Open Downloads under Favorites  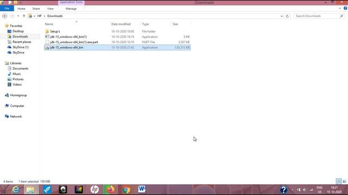click(x=20, y=36)
